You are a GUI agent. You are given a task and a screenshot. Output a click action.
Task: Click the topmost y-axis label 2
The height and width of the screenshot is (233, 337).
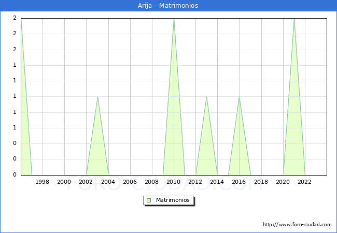(15, 18)
